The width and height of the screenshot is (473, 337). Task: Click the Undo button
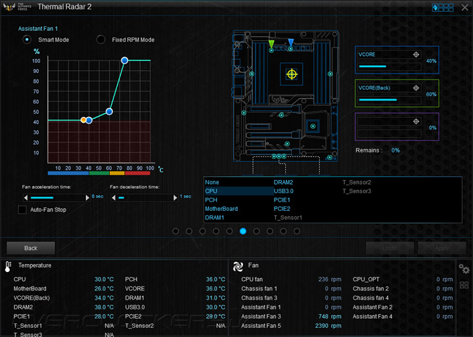click(390, 248)
